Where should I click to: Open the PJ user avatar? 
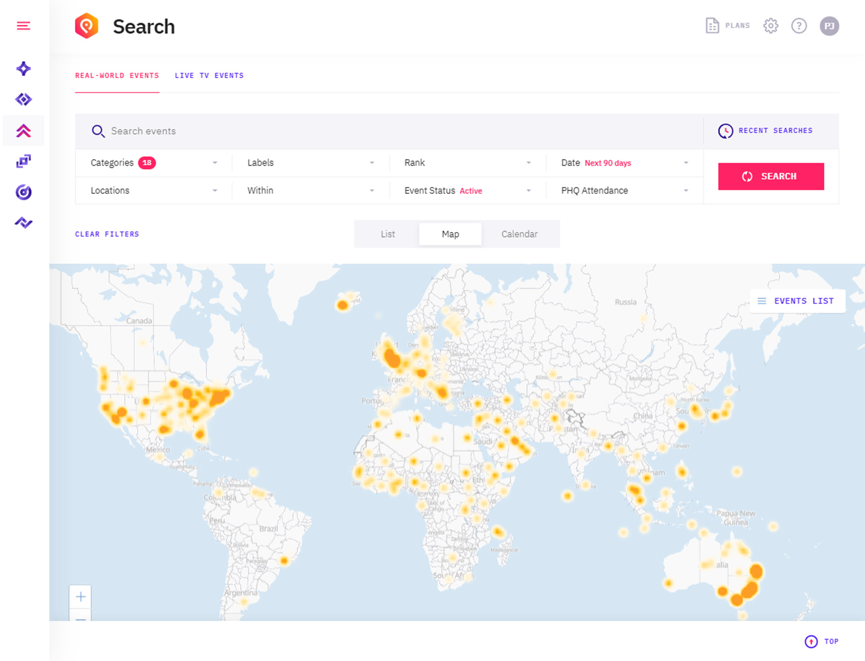point(829,26)
